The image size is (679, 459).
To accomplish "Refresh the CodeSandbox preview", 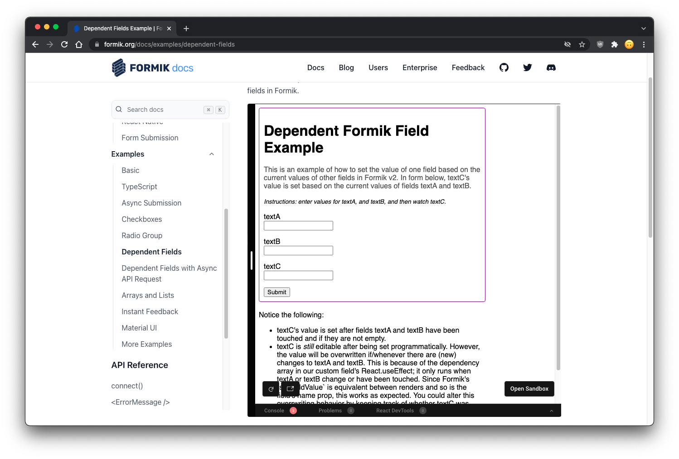I will point(271,388).
